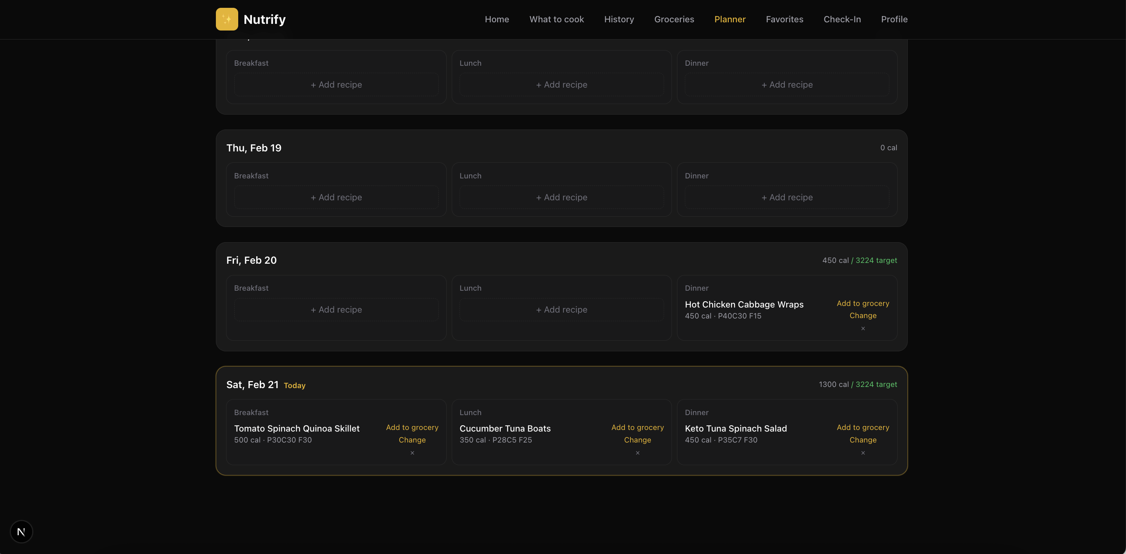The image size is (1126, 554).
Task: Add recipe to Thursday Feb 19 breakfast
Action: click(336, 197)
